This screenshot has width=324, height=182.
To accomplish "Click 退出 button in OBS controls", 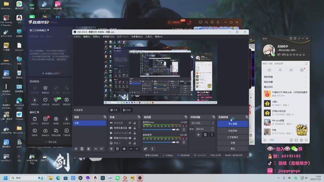I will 232,148.
